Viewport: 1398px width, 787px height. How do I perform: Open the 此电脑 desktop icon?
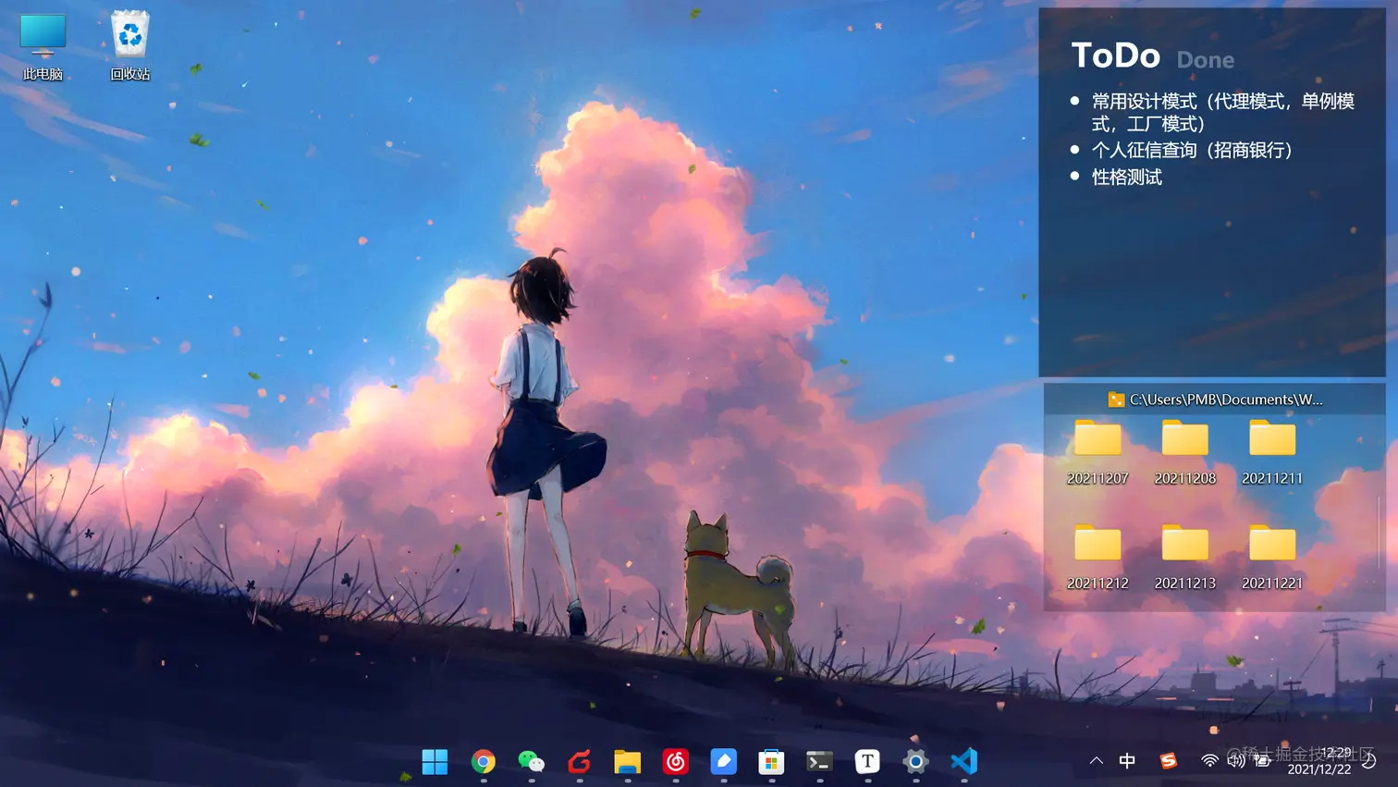coord(43,46)
